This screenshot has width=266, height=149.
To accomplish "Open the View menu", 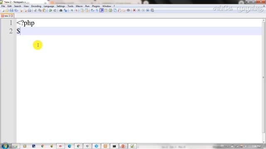I will point(26,6).
